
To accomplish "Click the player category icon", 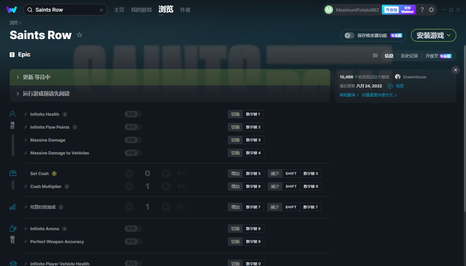I will pyautogui.click(x=13, y=114).
